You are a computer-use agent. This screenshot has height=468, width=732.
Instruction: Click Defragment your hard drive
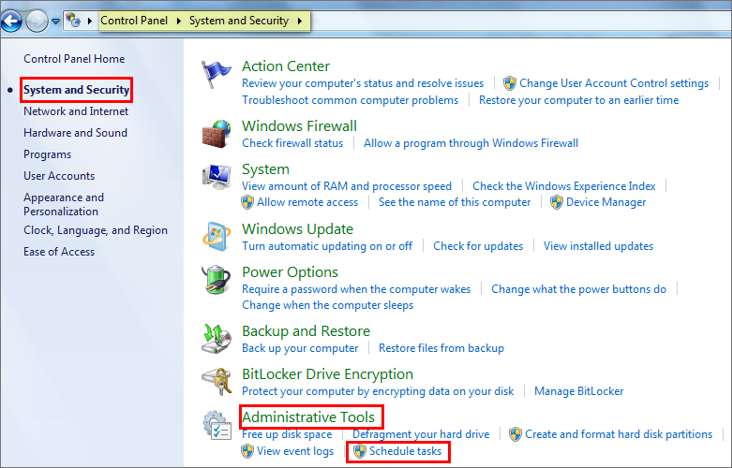pyautogui.click(x=421, y=434)
